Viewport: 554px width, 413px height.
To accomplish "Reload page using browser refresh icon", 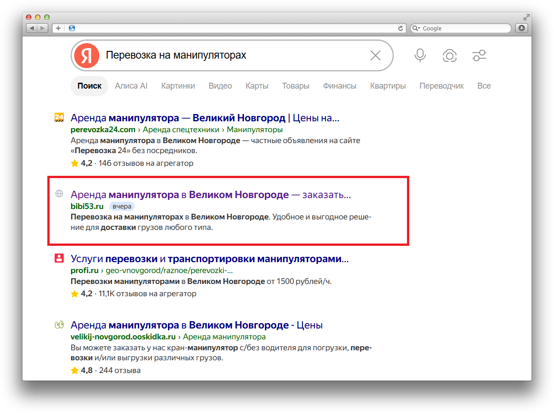I will point(401,28).
